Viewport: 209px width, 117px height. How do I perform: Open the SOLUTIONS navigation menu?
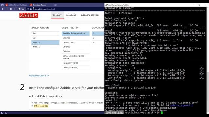[71, 15]
